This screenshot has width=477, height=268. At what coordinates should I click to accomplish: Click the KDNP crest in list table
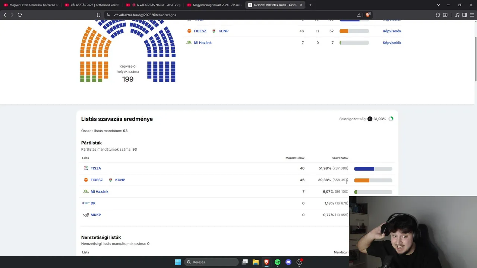click(110, 180)
